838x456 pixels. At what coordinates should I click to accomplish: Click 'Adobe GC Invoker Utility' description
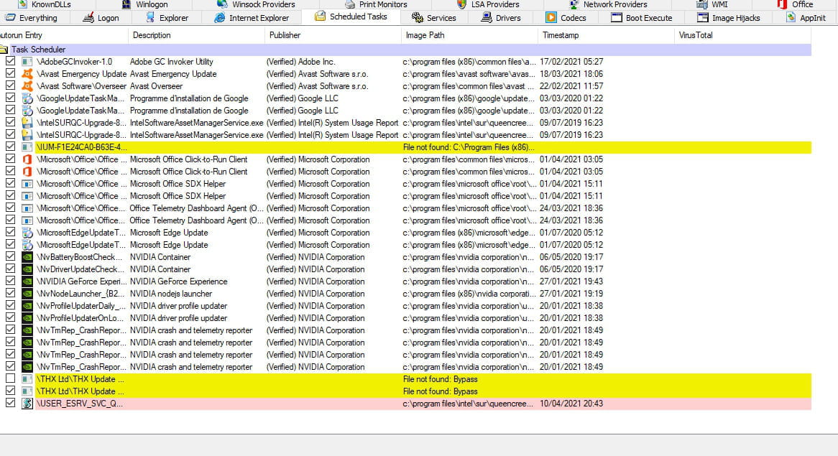coord(172,62)
